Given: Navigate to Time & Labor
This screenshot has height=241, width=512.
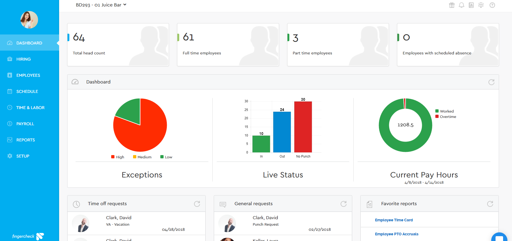Looking at the screenshot, I should (x=30, y=108).
